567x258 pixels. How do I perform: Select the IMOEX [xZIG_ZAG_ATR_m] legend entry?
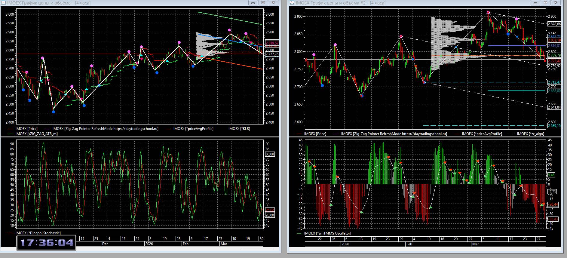[36, 134]
